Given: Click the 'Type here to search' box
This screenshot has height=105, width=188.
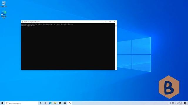Looking at the screenshot, I should point(21,103).
